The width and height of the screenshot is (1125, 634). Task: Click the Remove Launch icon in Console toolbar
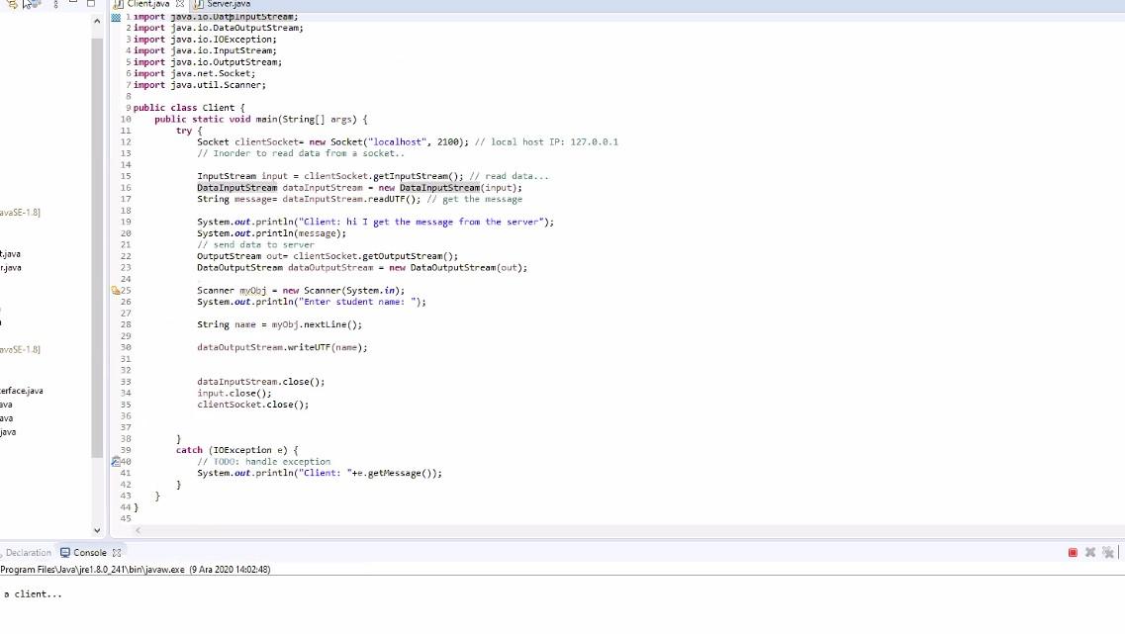point(1089,552)
